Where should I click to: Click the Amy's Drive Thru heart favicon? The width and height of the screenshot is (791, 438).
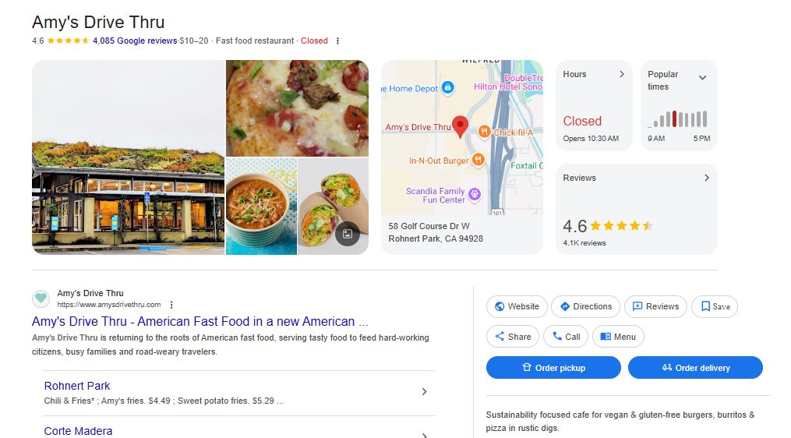click(x=41, y=298)
